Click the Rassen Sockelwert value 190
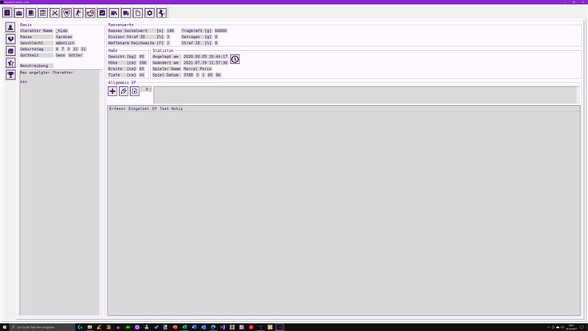 171,31
